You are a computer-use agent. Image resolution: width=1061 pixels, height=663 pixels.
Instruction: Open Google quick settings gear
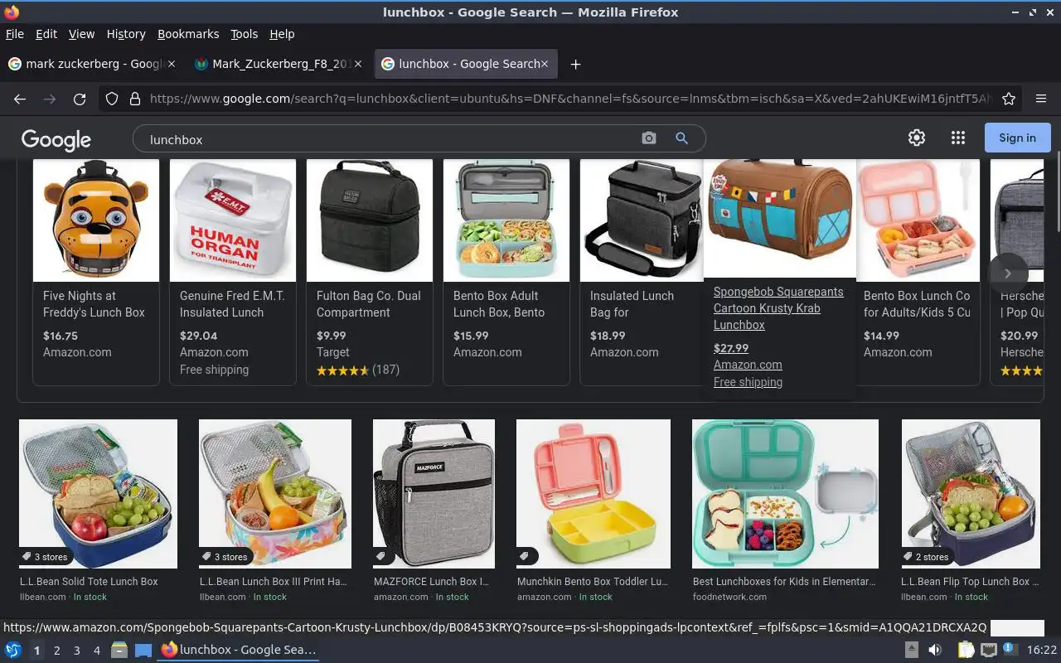pyautogui.click(x=916, y=138)
